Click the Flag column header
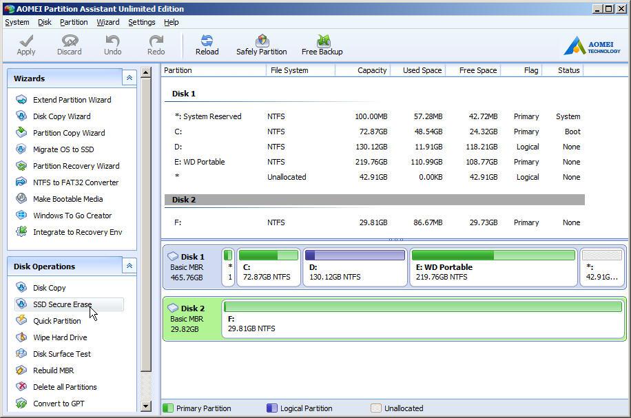Viewport: 631px width, 418px height. (521, 70)
